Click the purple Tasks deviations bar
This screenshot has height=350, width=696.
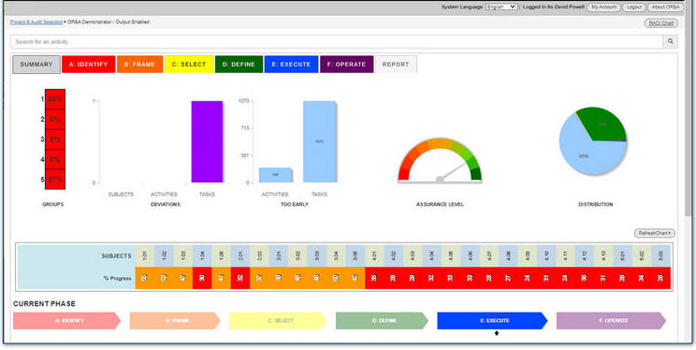[207, 141]
